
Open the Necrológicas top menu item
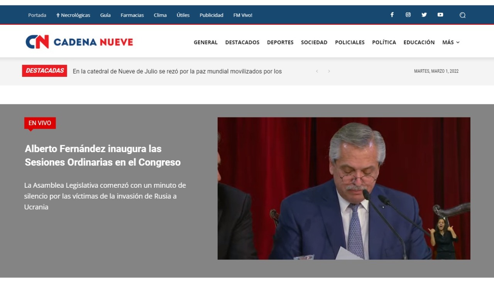73,15
